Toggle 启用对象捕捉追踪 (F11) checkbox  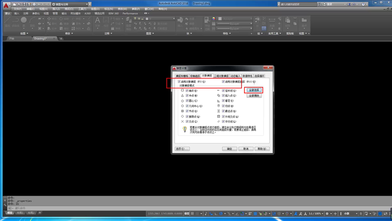coord(224,82)
